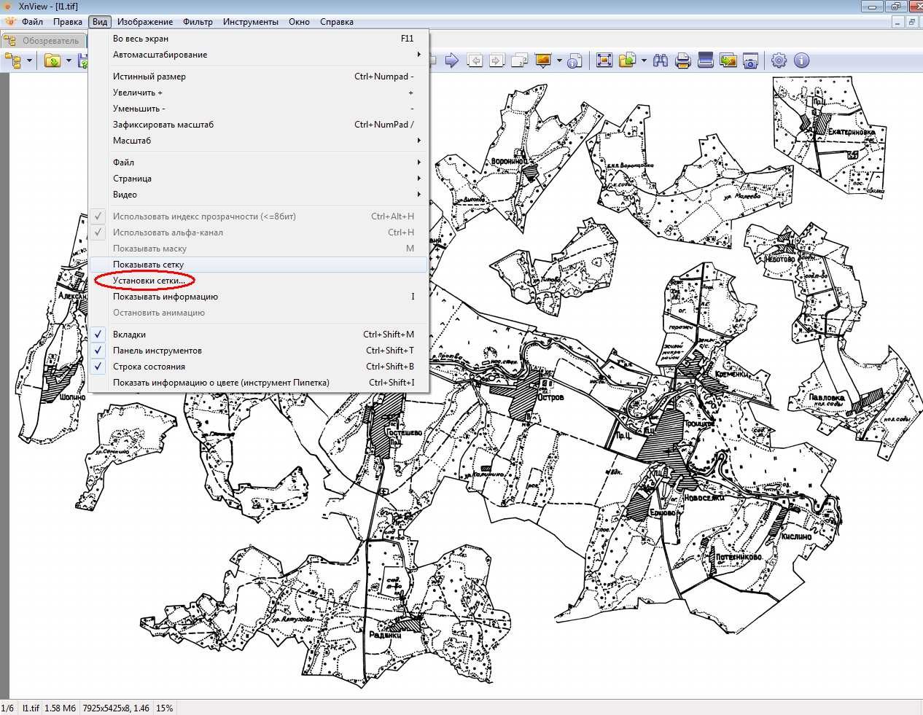Click the scanner acquire icon
Image resolution: width=923 pixels, height=715 pixels.
(706, 60)
